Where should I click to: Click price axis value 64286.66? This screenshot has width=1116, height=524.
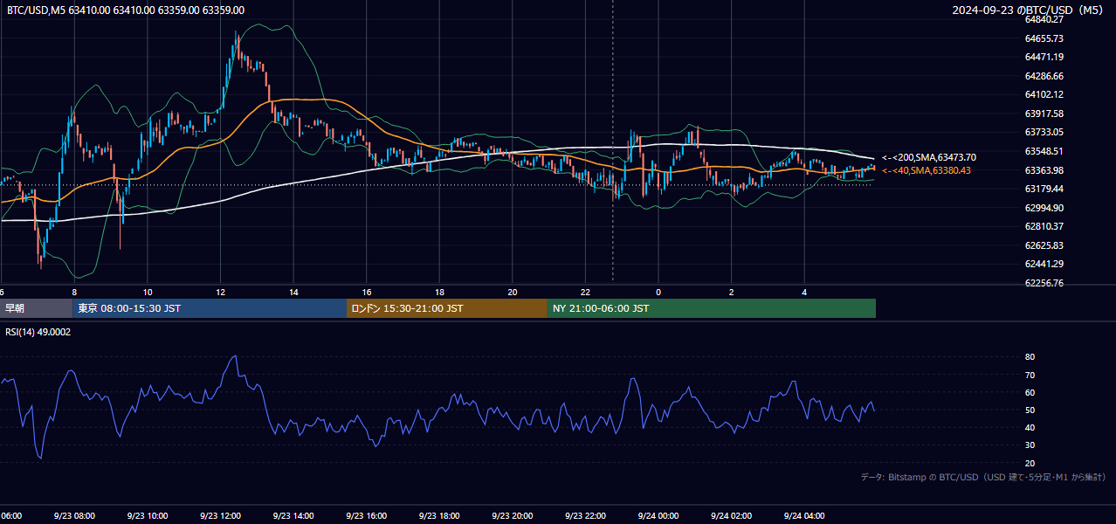pos(1044,76)
